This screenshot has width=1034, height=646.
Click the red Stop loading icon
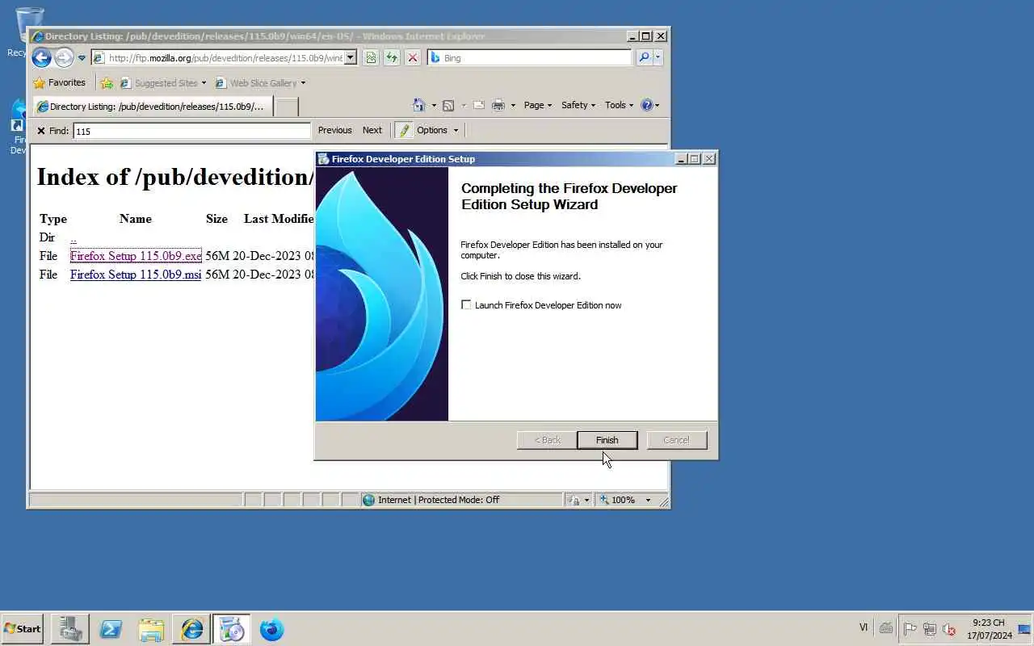[x=412, y=57]
